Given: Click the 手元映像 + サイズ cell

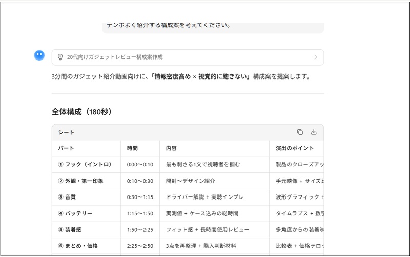Looking at the screenshot, I should 297,181.
